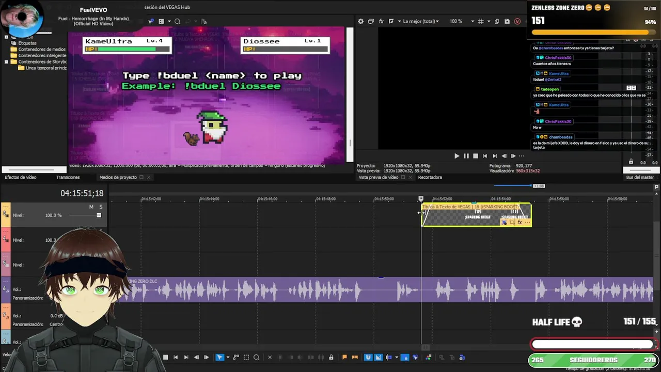Screen dimensions: 661x372
Task: Open more options ellipsis in preview transport
Action: [522, 156]
